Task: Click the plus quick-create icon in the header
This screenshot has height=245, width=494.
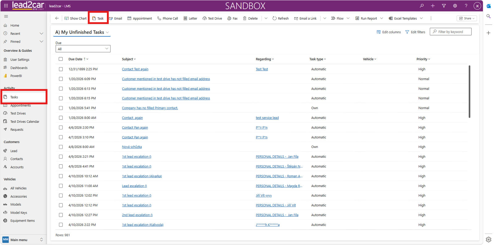Action: [x=433, y=6]
